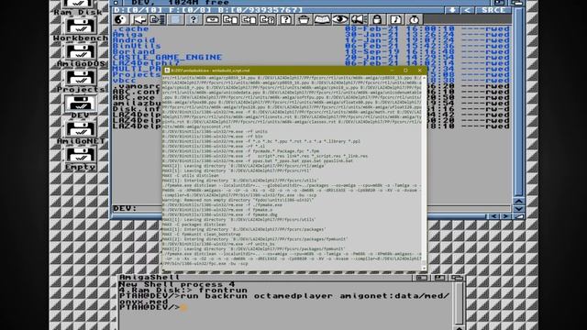Click the music note play icon

395,19
